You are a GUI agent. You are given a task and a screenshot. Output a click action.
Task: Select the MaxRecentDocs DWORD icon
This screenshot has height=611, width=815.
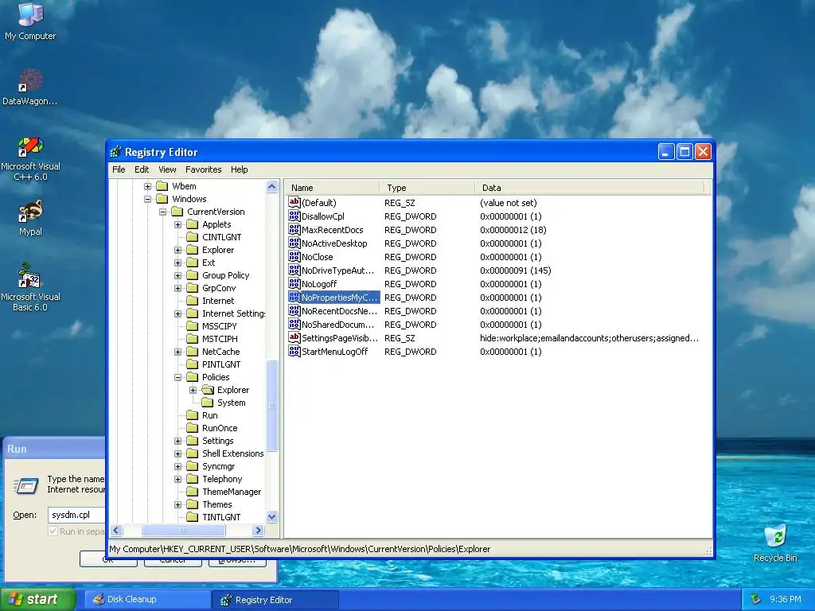coord(294,230)
